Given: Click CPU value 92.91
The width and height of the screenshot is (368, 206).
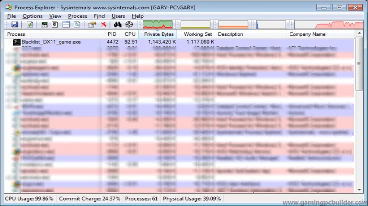Looking at the screenshot, I should tap(131, 42).
